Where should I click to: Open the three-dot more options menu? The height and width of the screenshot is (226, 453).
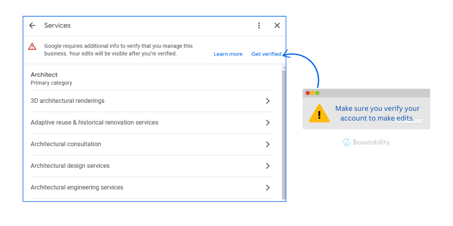pyautogui.click(x=259, y=26)
